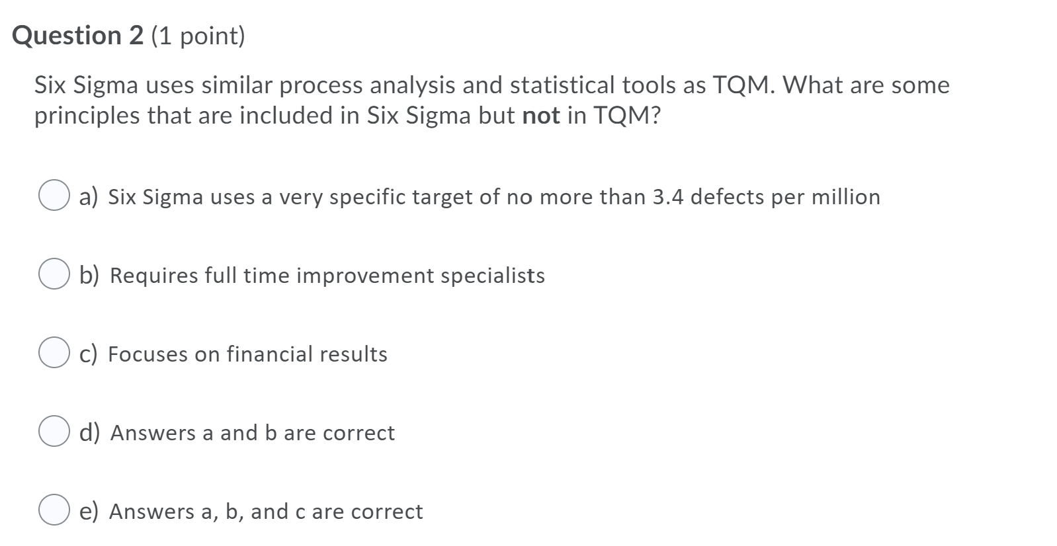Select radio button for option e

55,510
